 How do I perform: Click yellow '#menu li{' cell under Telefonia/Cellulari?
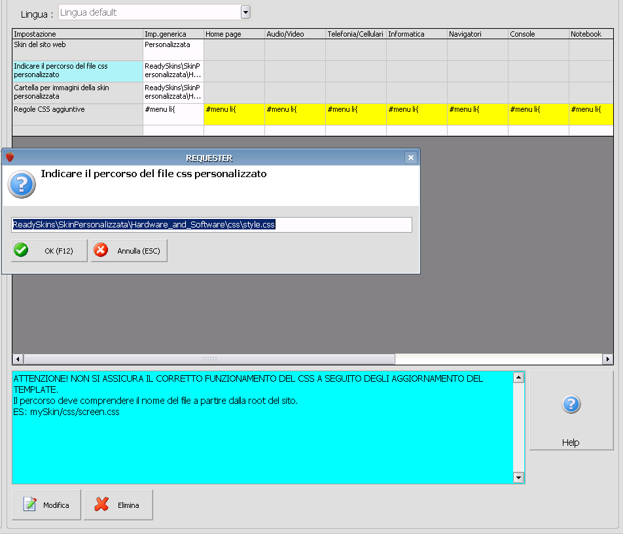click(355, 114)
